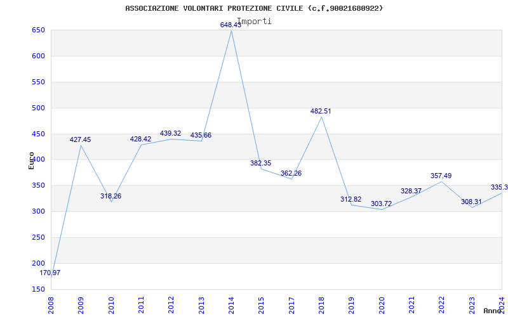Click the 2020 x-axis year label
Image resolution: width=508 pixels, height=317 pixels.
pyautogui.click(x=382, y=306)
